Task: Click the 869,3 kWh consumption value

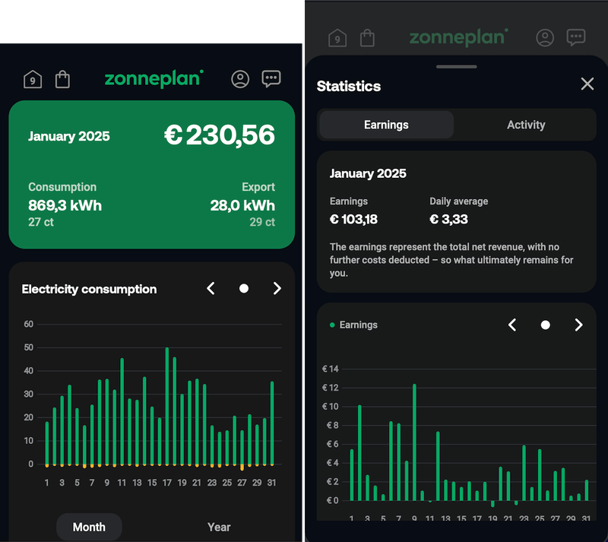Action: pyautogui.click(x=65, y=205)
